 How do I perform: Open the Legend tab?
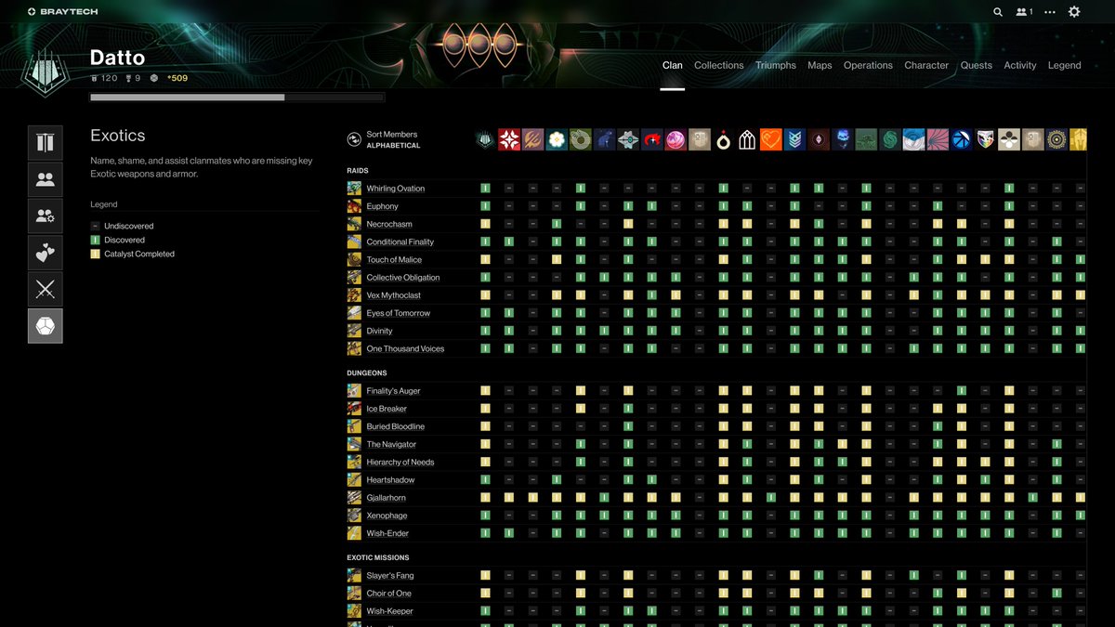pos(1065,65)
